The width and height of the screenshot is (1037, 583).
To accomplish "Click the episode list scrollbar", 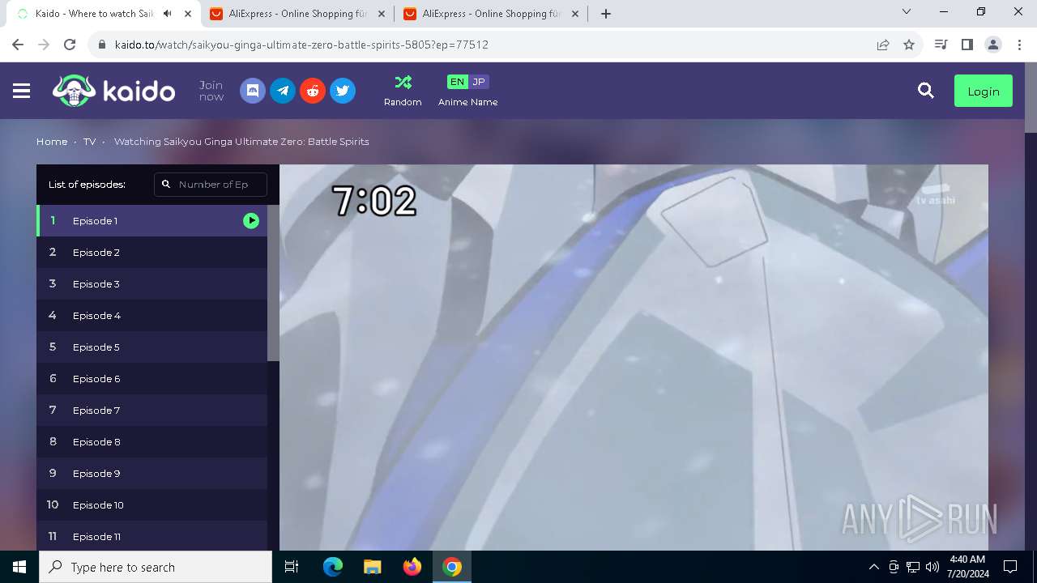I will coord(273,283).
